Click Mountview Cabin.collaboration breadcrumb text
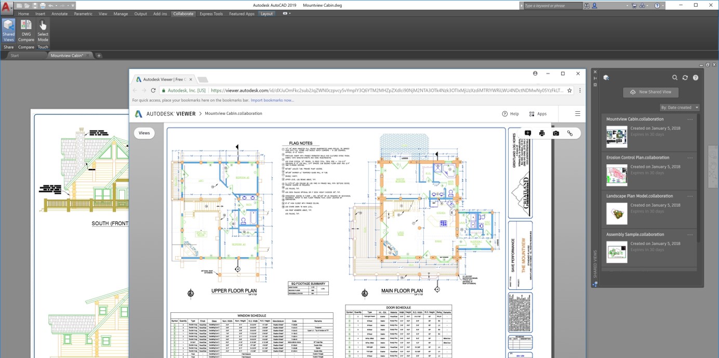The width and height of the screenshot is (719, 358). 233,113
